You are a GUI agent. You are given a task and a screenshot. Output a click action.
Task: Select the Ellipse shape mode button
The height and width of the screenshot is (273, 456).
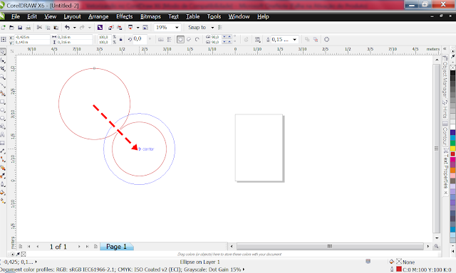180,39
